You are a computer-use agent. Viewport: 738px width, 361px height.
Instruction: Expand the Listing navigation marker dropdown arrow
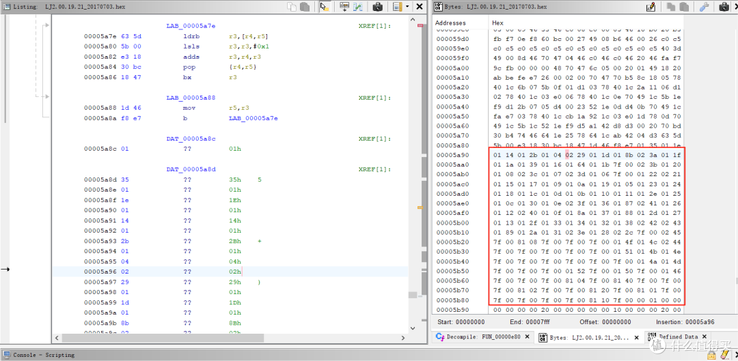click(x=407, y=7)
